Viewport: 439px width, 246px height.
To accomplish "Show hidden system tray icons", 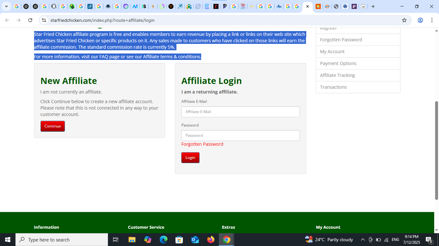I will click(363, 240).
